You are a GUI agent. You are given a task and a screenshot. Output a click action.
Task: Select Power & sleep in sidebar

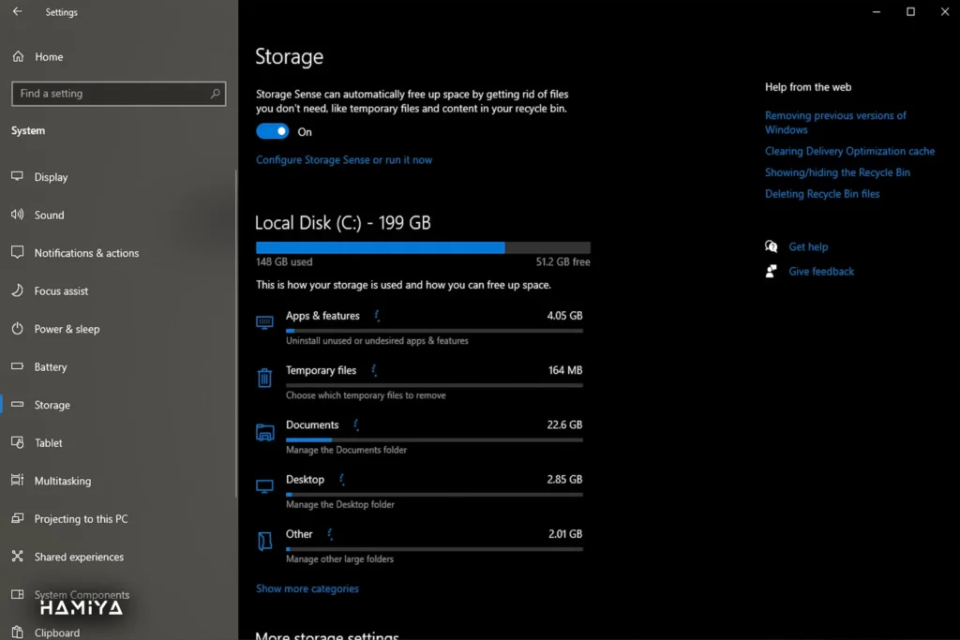[x=67, y=329]
